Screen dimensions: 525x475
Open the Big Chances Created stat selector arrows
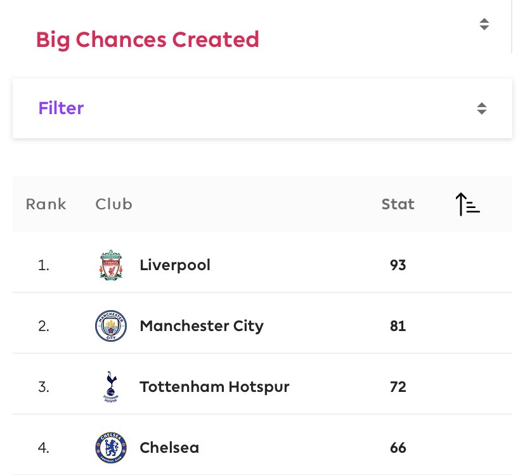tap(484, 24)
